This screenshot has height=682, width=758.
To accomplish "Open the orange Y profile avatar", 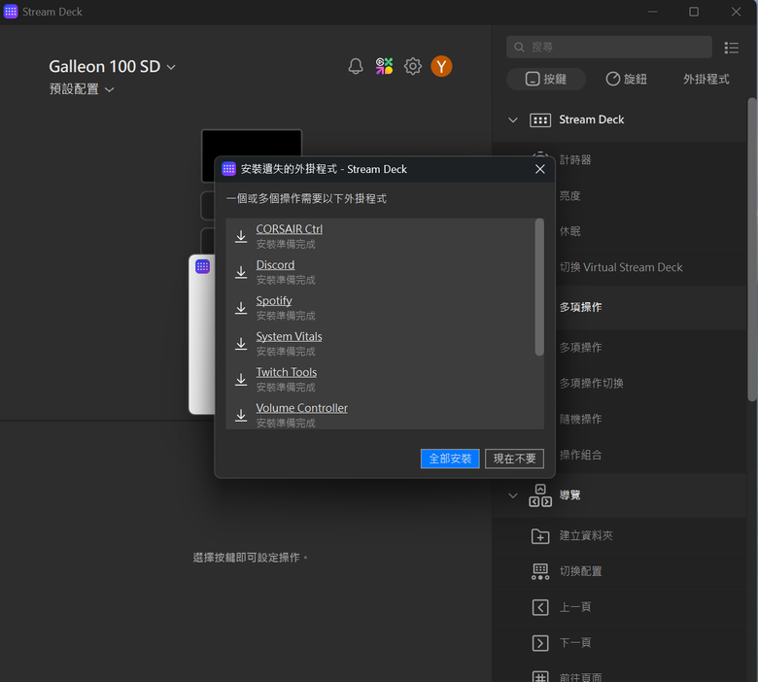I will point(441,66).
